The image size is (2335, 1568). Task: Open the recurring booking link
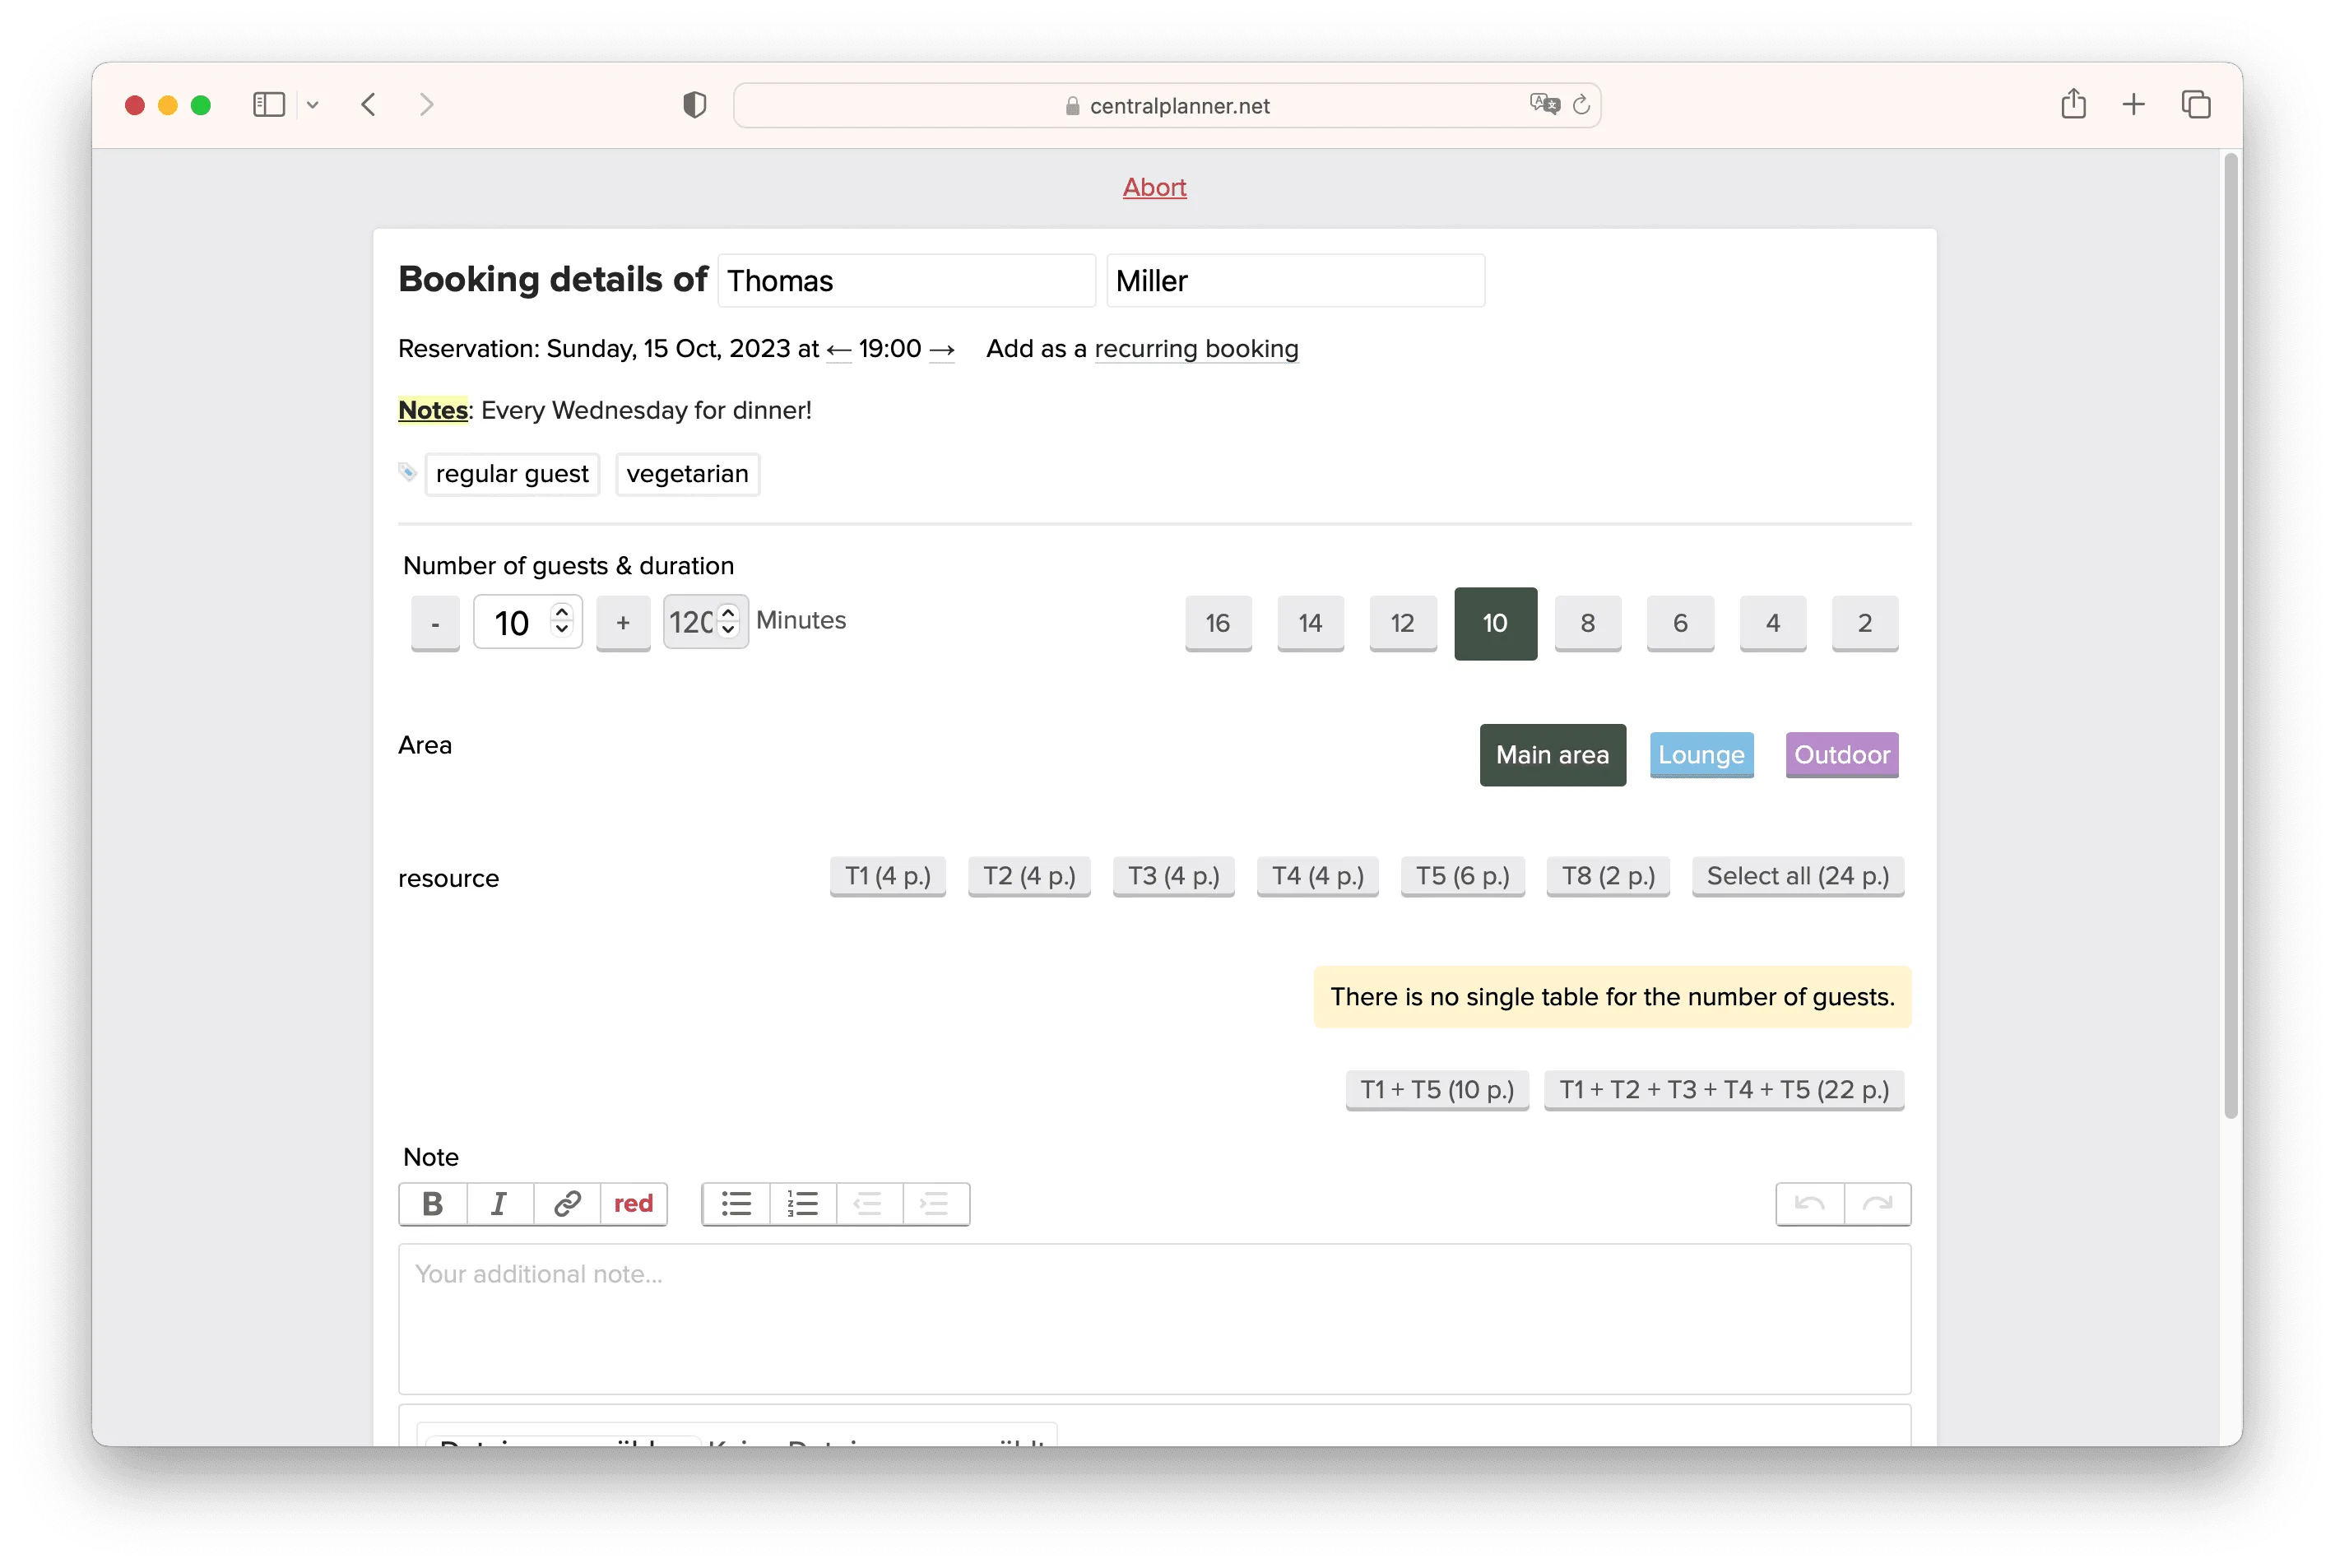click(1196, 349)
